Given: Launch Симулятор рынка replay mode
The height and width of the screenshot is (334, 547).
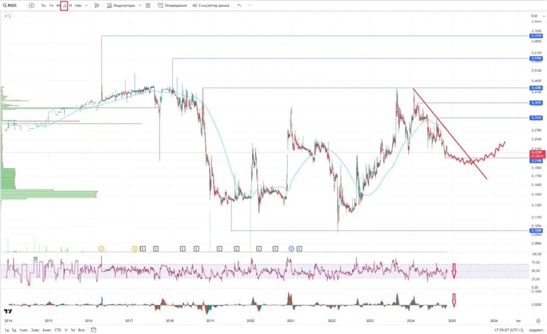Looking at the screenshot, I should 210,6.
